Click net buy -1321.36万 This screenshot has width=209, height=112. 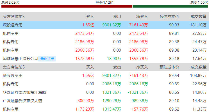138,92
